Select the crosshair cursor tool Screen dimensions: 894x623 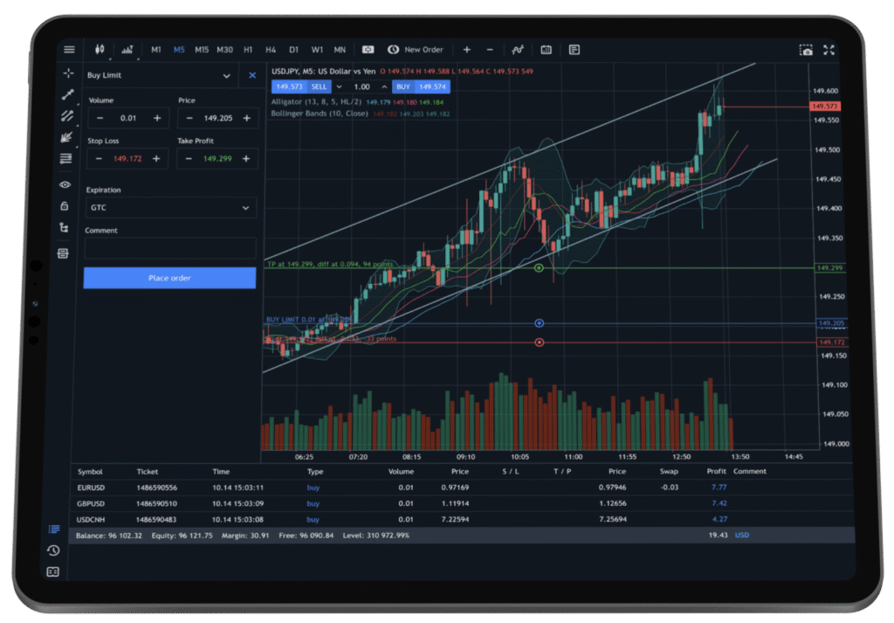(x=67, y=73)
